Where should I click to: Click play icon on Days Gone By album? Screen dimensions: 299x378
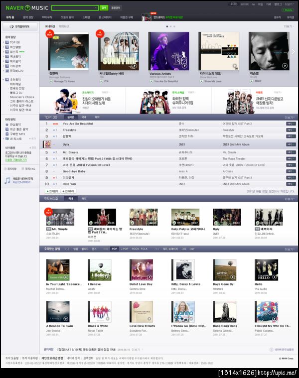click(x=233, y=277)
